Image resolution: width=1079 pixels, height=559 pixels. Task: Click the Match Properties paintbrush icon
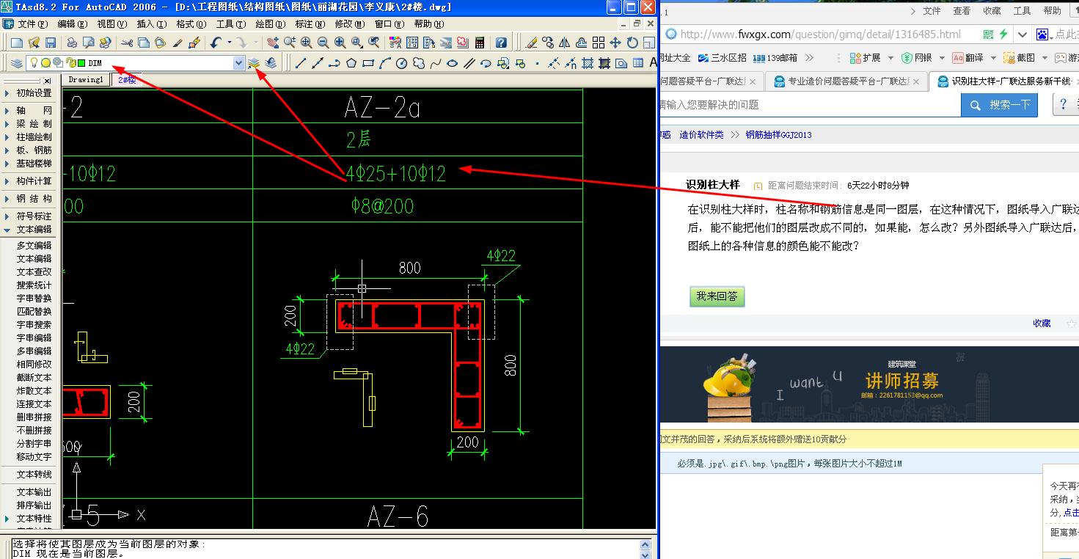point(178,43)
